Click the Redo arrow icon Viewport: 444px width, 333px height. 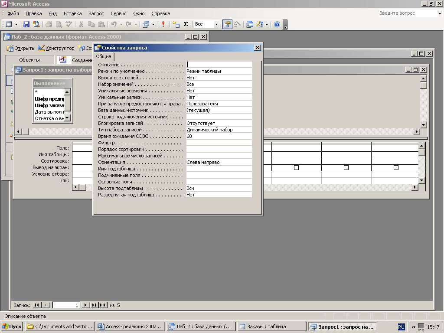[128, 24]
